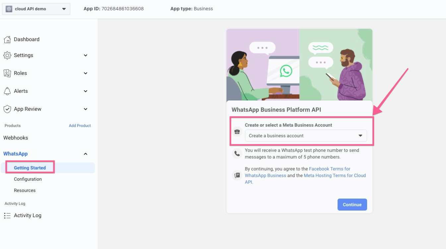
Task: Click the Add Product link
Action: [x=80, y=126]
